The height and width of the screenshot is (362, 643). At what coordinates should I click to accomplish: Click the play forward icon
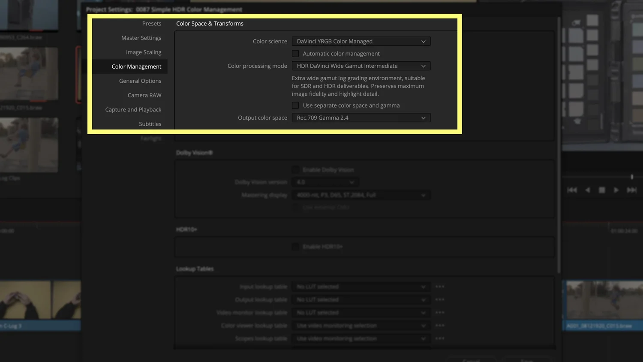(616, 190)
